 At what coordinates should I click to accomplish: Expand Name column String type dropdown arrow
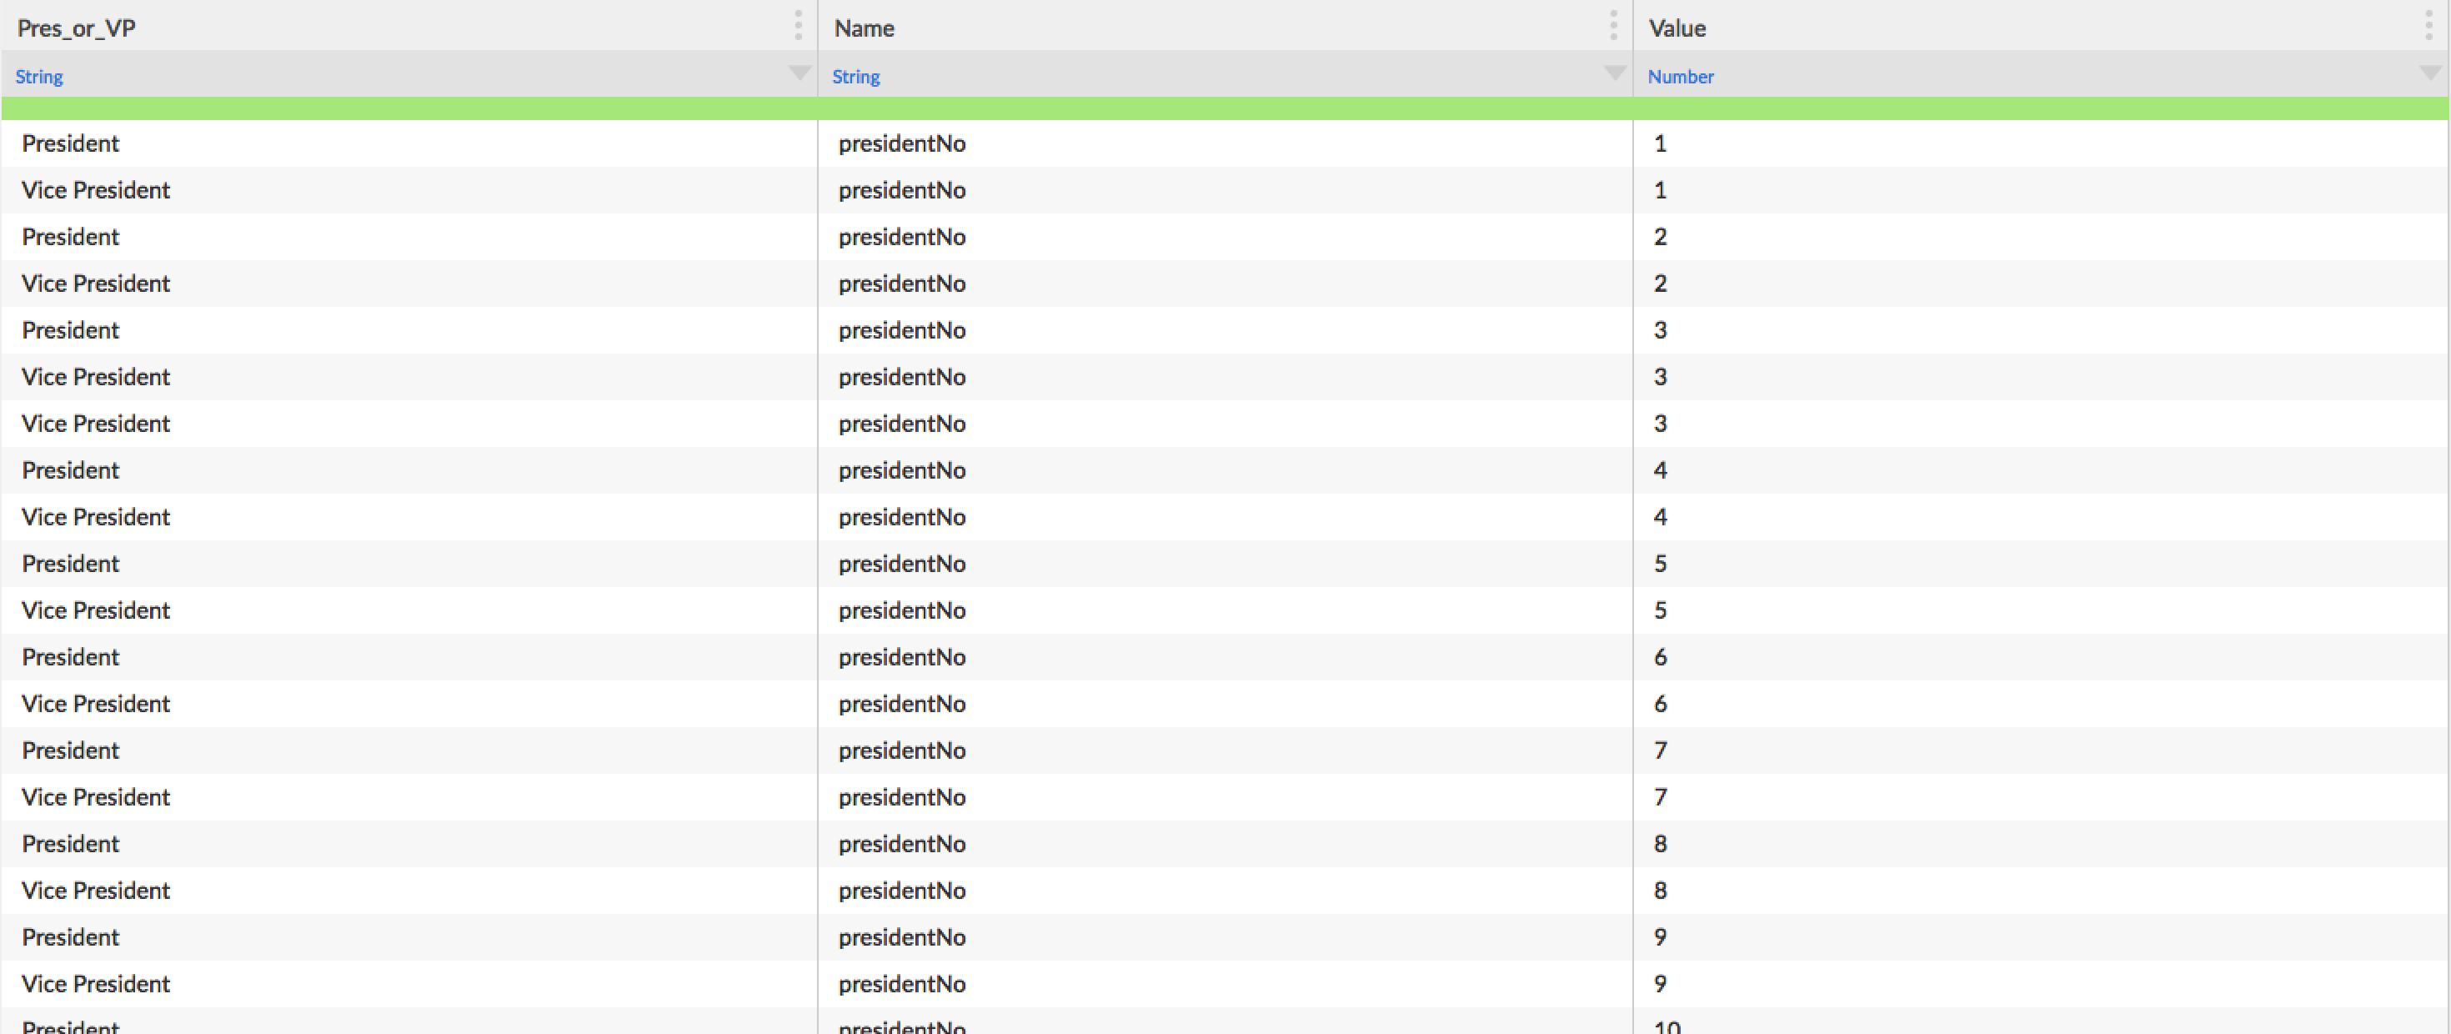coord(1615,73)
